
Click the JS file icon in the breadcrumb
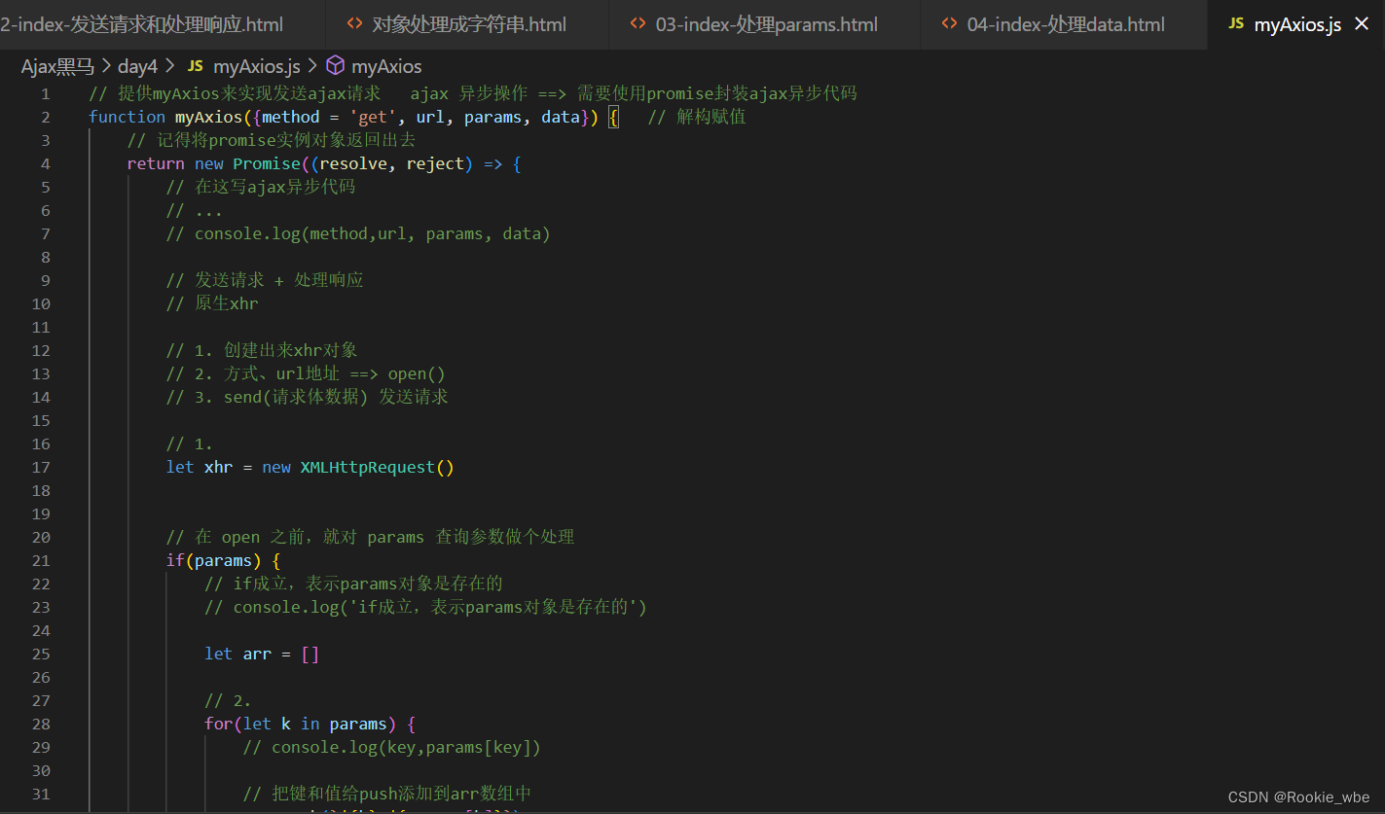(195, 66)
